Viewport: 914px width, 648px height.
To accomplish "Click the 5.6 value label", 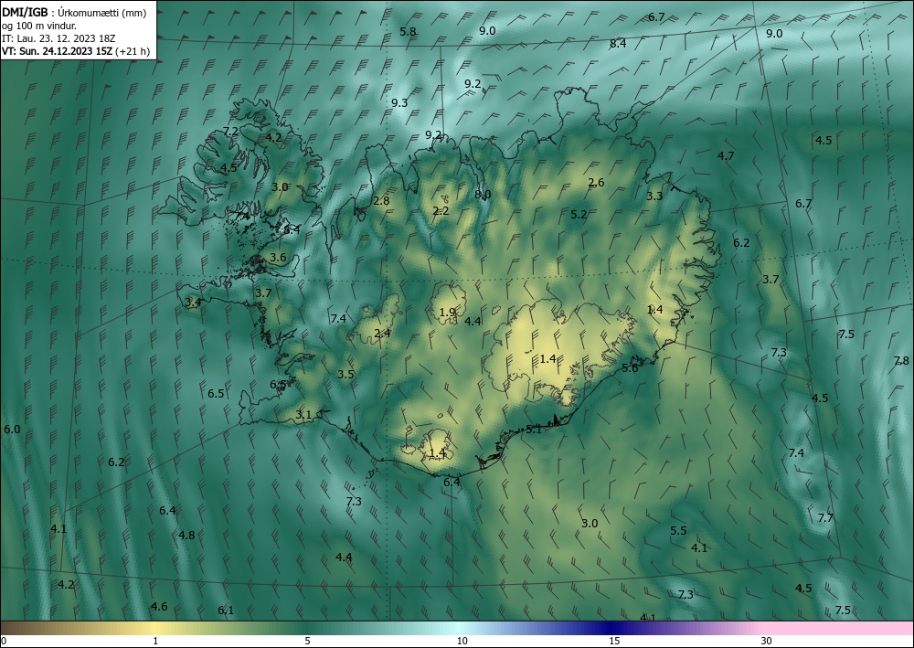I will (630, 368).
